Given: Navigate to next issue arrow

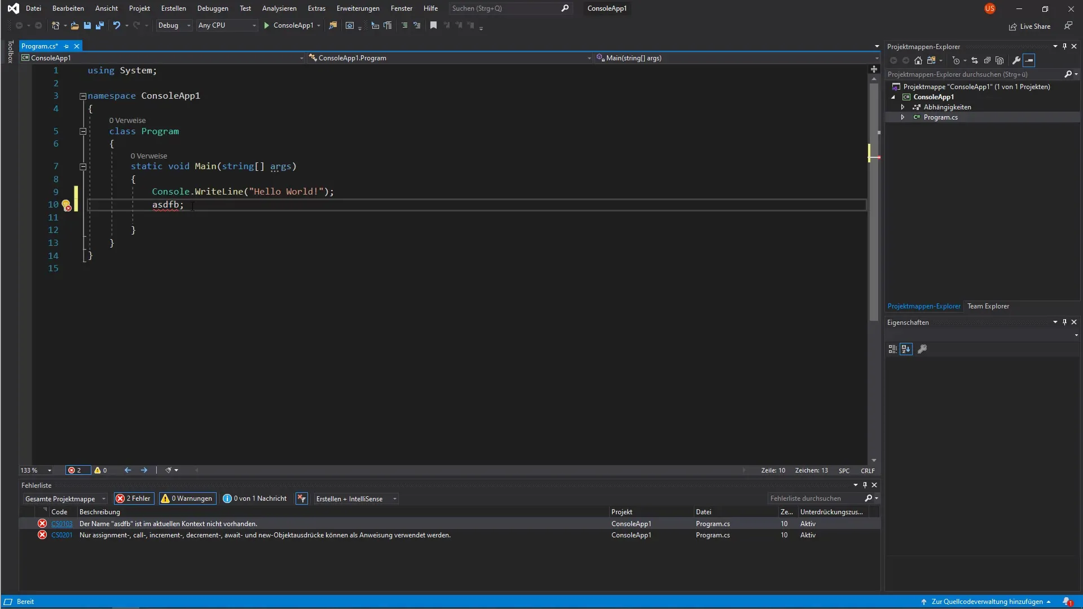Looking at the screenshot, I should [x=144, y=470].
